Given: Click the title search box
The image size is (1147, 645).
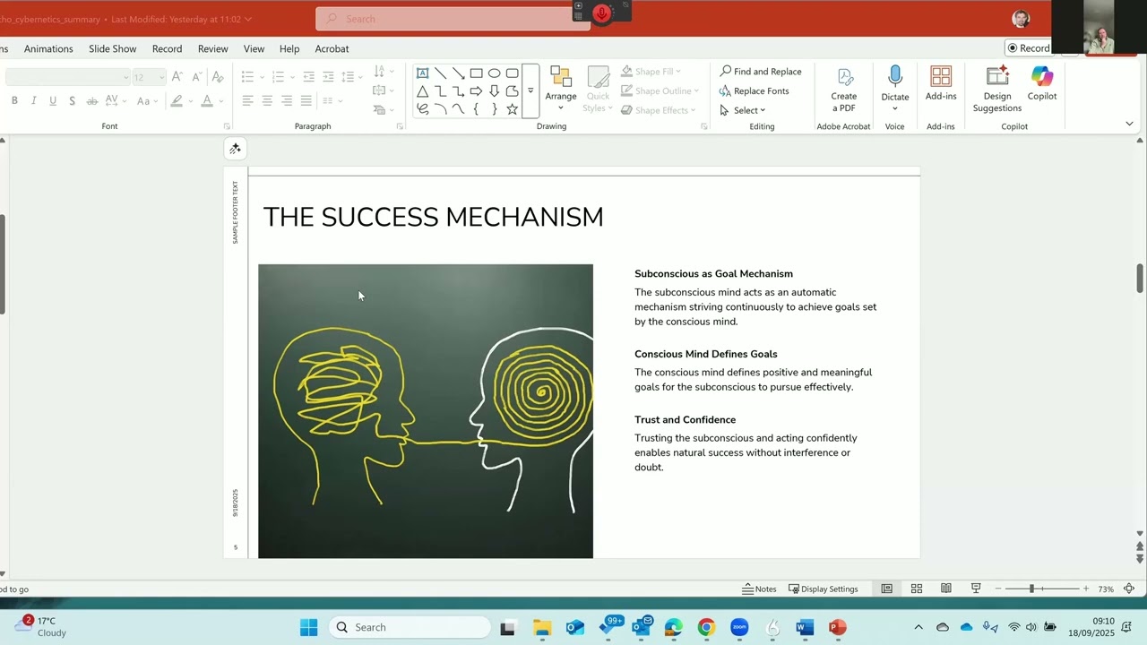Looking at the screenshot, I should click(453, 19).
